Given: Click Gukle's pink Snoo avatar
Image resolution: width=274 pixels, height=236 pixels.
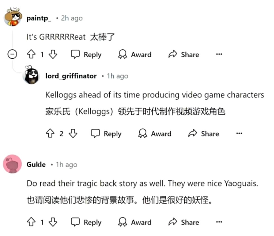Looking at the screenshot, I should click(x=12, y=164).
